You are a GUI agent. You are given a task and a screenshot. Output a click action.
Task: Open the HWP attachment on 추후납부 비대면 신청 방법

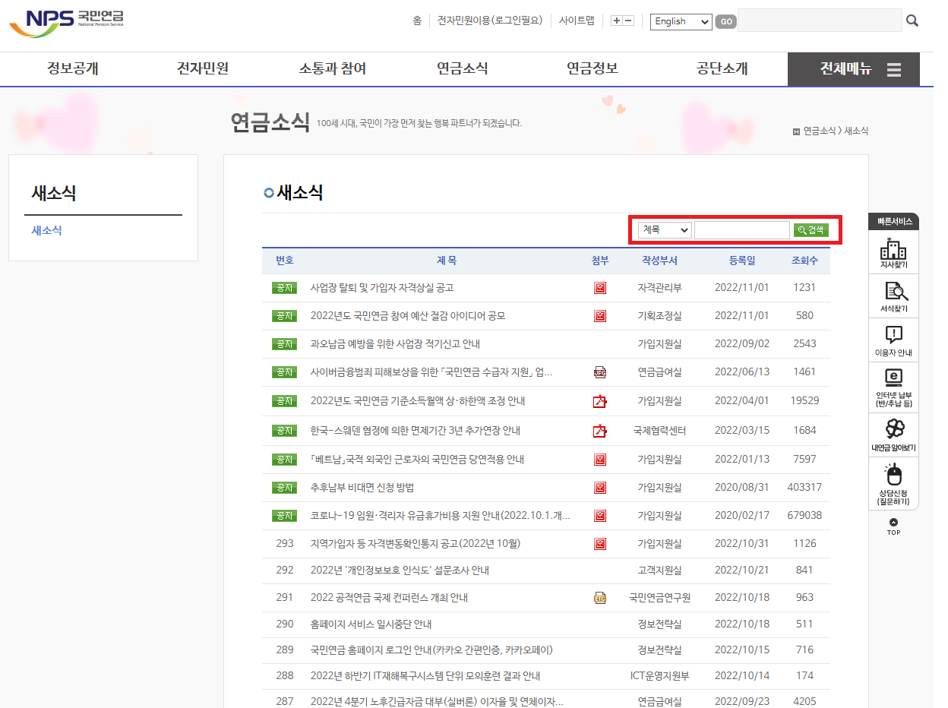599,487
